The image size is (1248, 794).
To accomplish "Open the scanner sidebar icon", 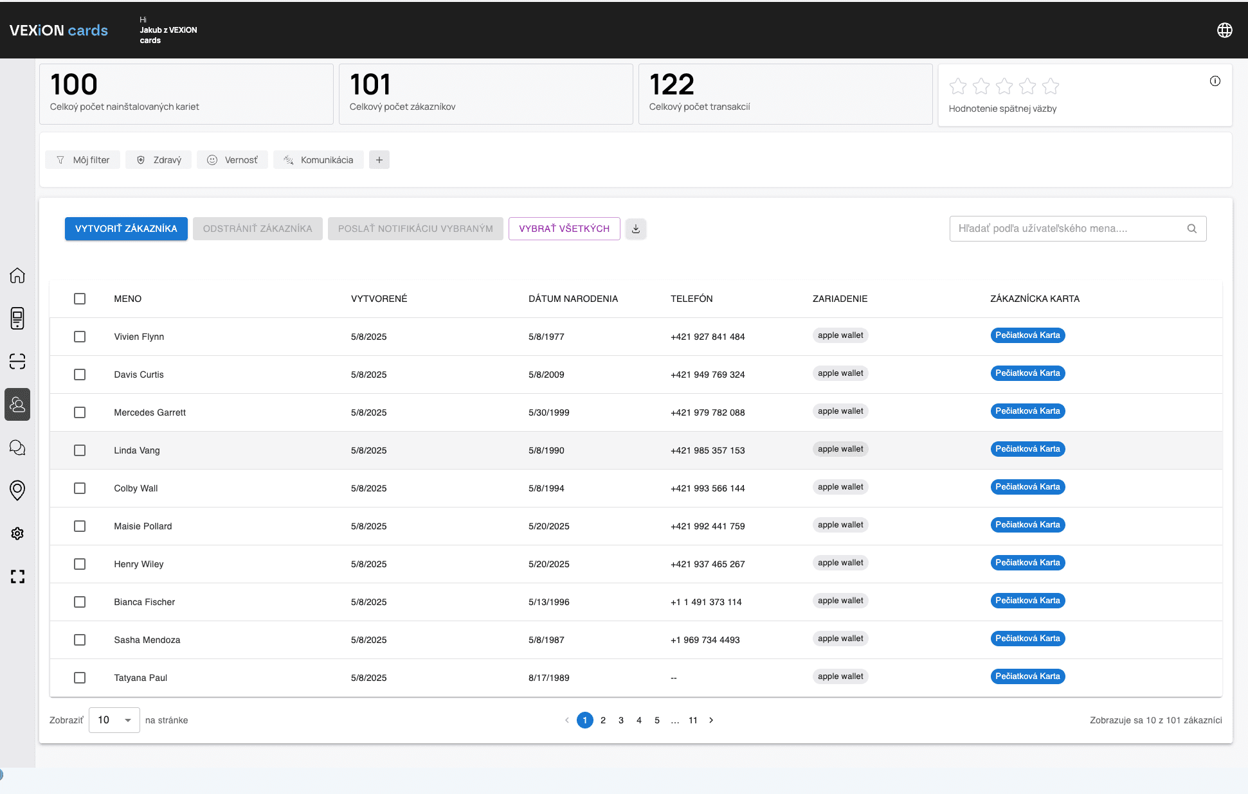I will (x=17, y=361).
